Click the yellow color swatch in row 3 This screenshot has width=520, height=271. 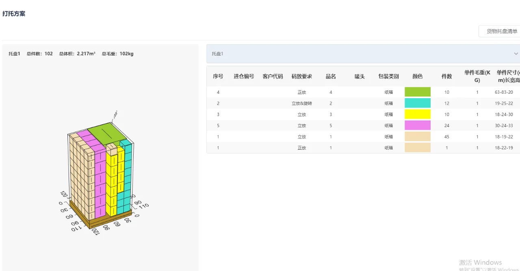tap(417, 114)
